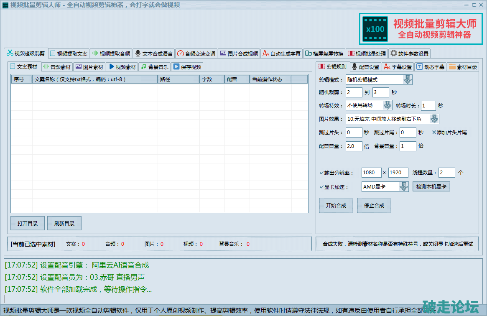Expand the 图片效果 dropdown
Viewport: 487px width, 316px height.
click(x=434, y=119)
